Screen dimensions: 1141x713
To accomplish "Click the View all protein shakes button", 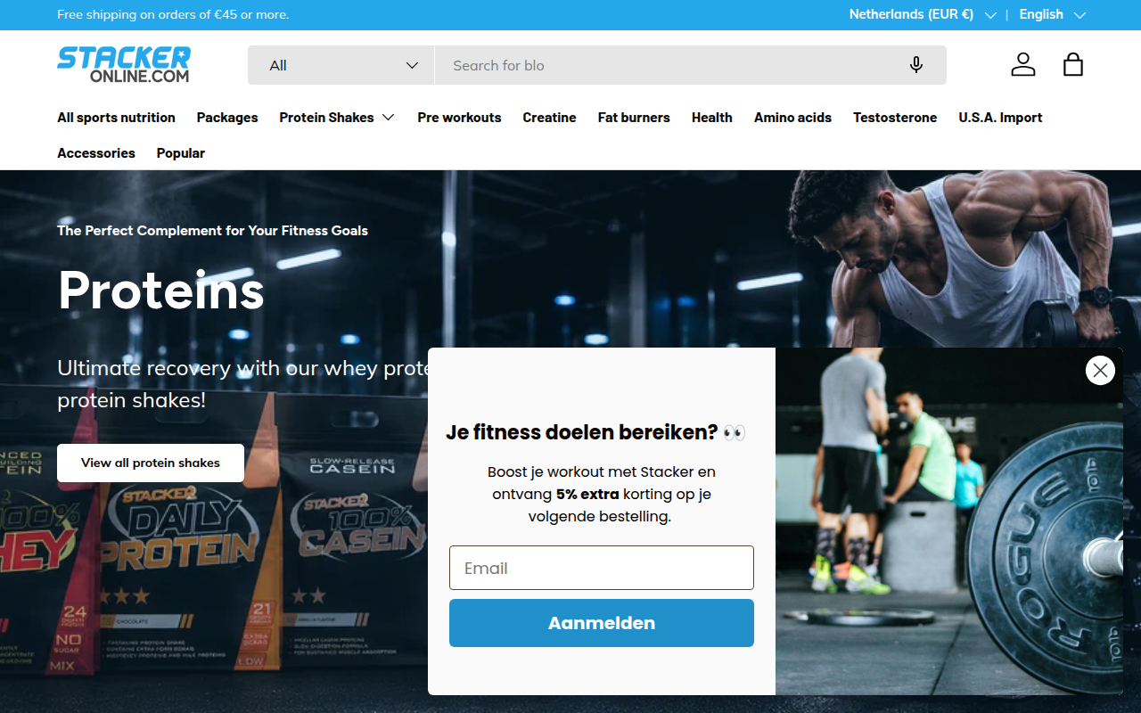I will point(151,463).
